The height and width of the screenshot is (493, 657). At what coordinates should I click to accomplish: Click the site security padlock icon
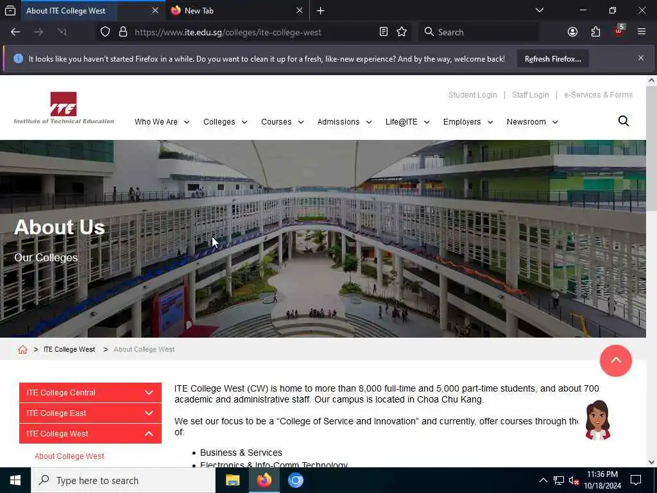click(123, 32)
